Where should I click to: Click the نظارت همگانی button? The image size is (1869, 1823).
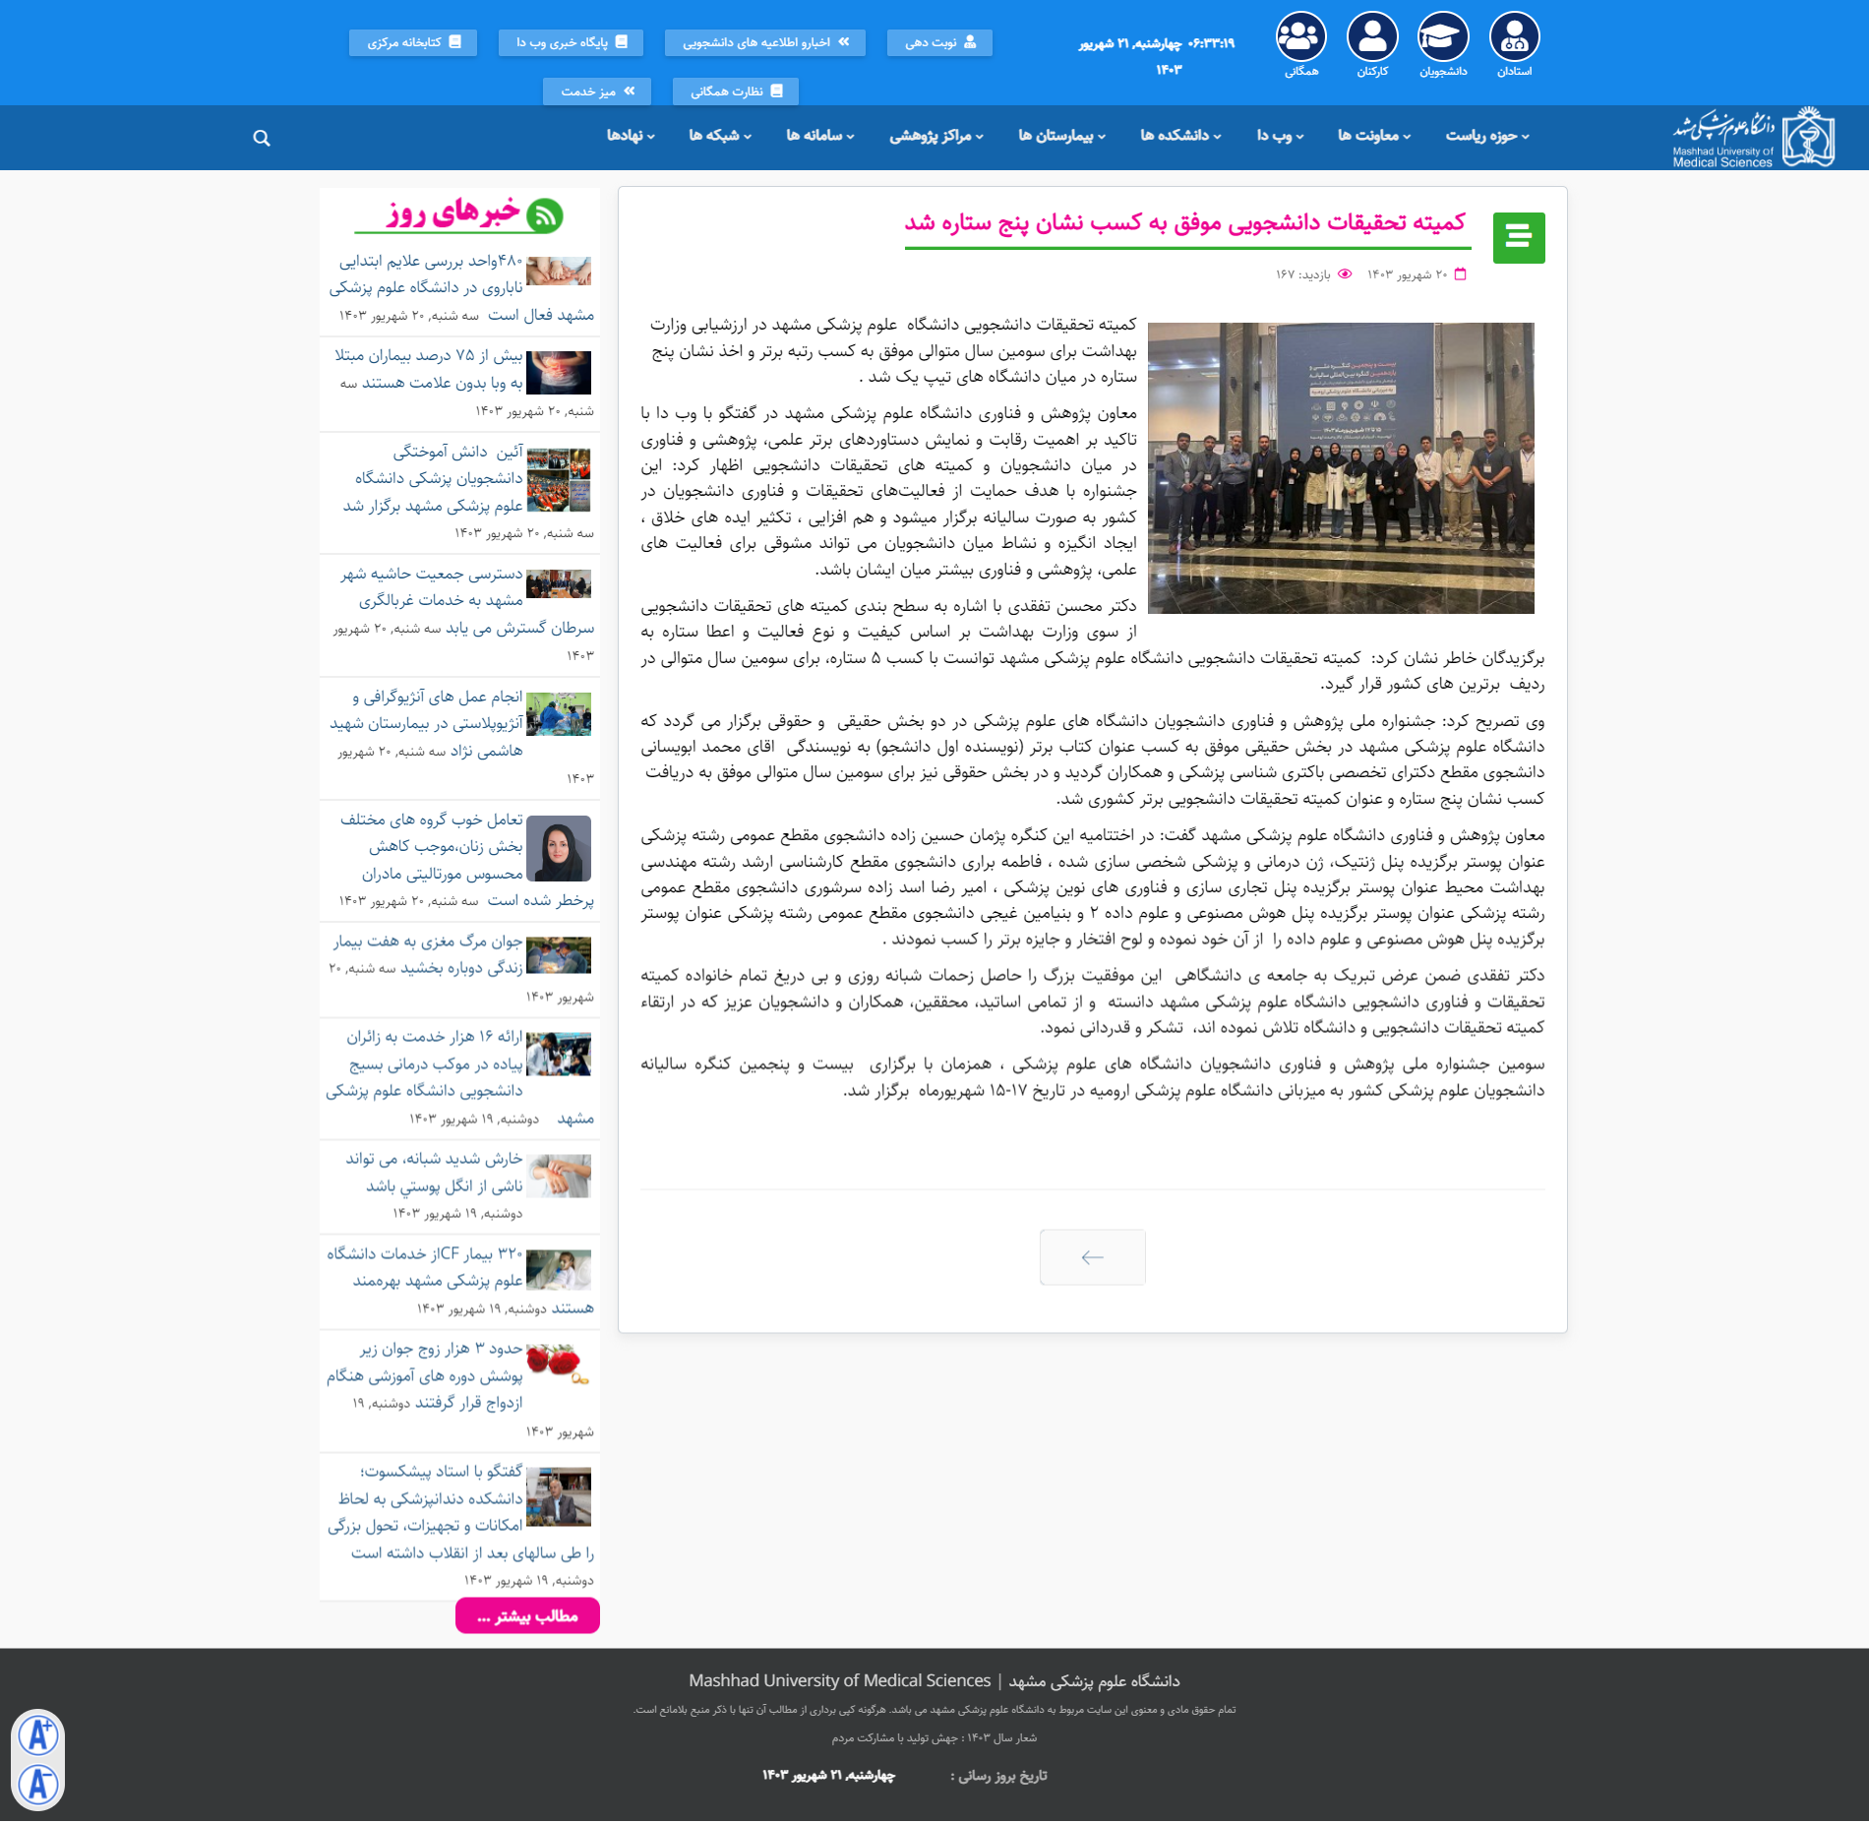736,91
